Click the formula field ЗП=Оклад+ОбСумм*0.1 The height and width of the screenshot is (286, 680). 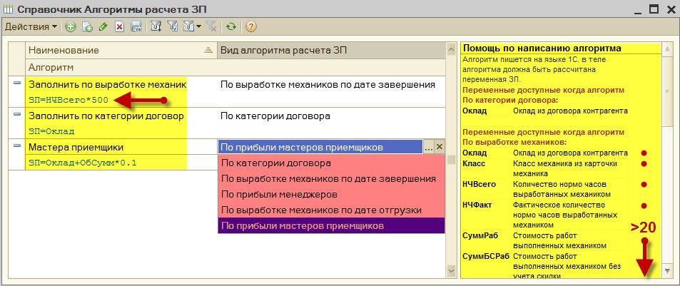(82, 163)
